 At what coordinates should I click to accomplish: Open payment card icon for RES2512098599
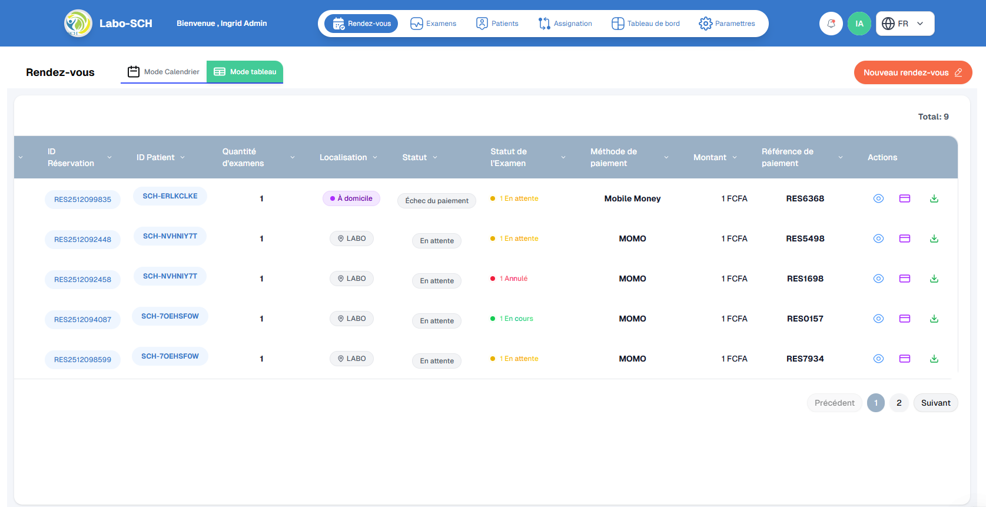click(x=905, y=359)
